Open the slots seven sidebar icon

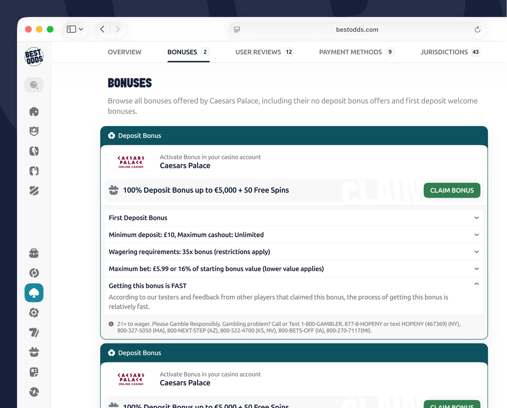34,332
